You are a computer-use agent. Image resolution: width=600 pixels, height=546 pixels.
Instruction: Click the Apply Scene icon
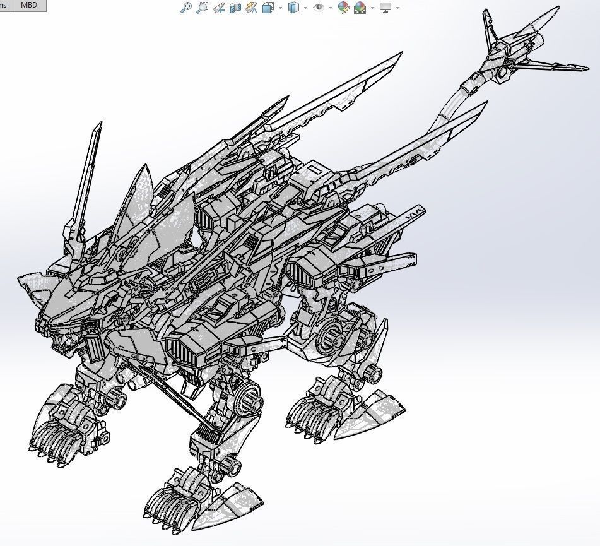360,8
